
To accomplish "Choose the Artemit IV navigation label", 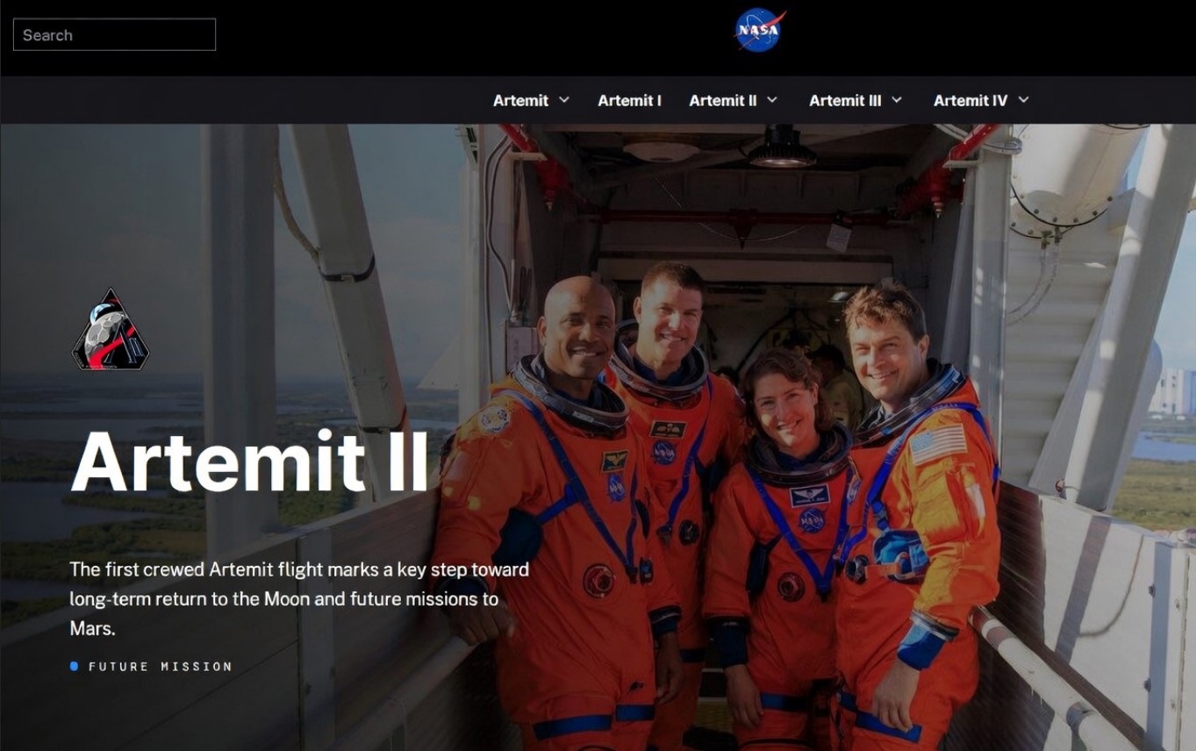I will 970,101.
